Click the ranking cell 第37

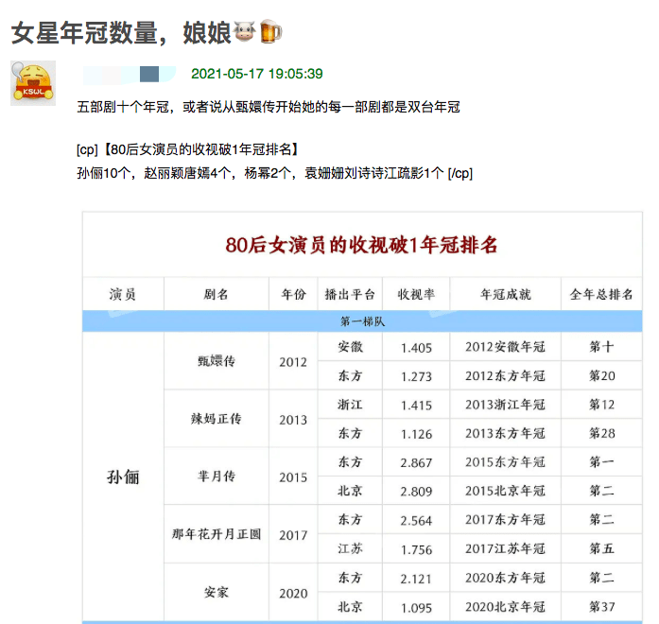pos(601,606)
